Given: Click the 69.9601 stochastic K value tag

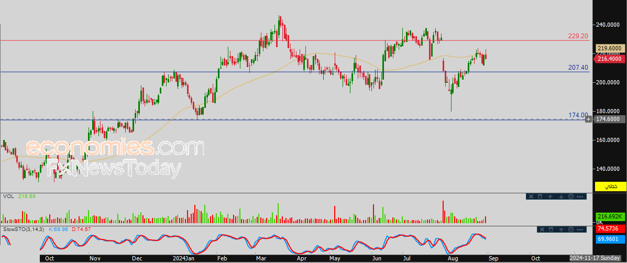Looking at the screenshot, I should tap(610, 239).
